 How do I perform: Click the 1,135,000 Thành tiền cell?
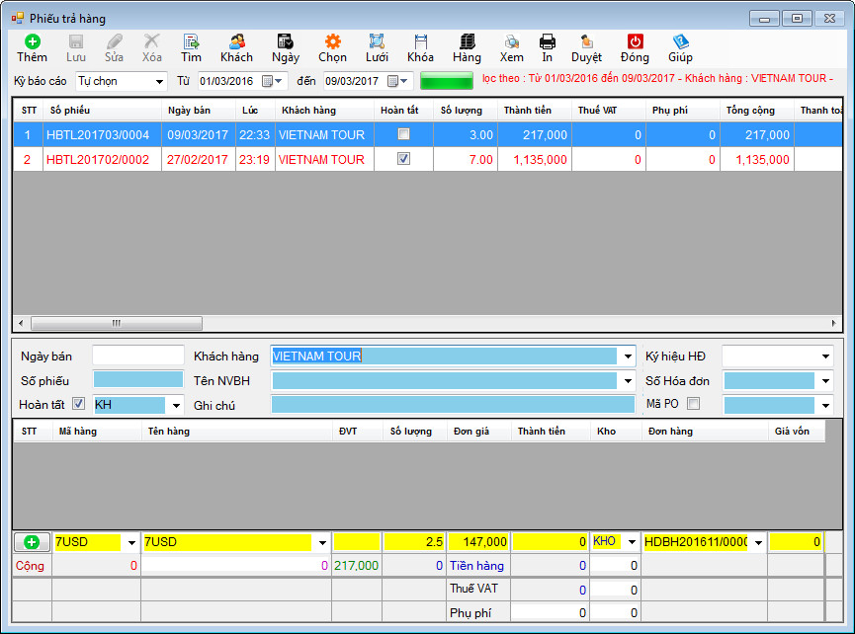coord(535,160)
